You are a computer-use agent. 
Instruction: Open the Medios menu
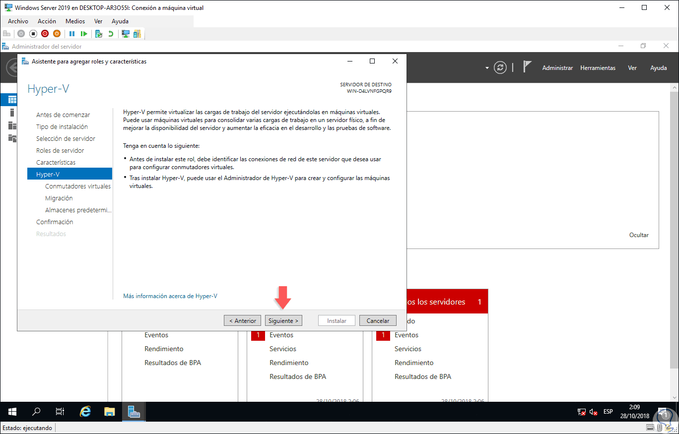75,21
